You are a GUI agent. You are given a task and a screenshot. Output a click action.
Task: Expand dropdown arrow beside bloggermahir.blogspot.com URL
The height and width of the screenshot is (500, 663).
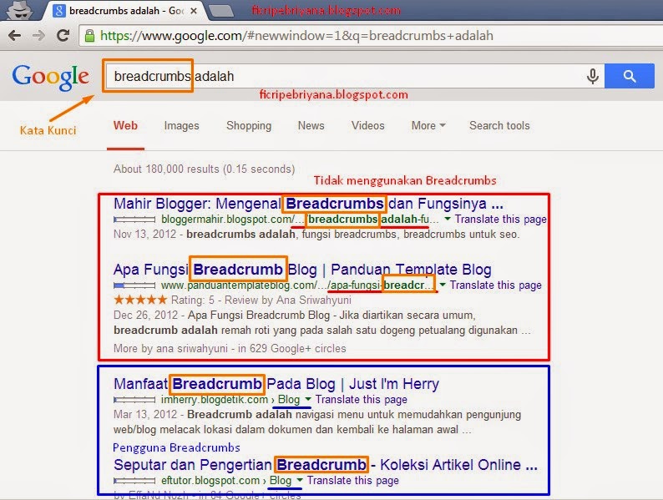[x=447, y=219]
